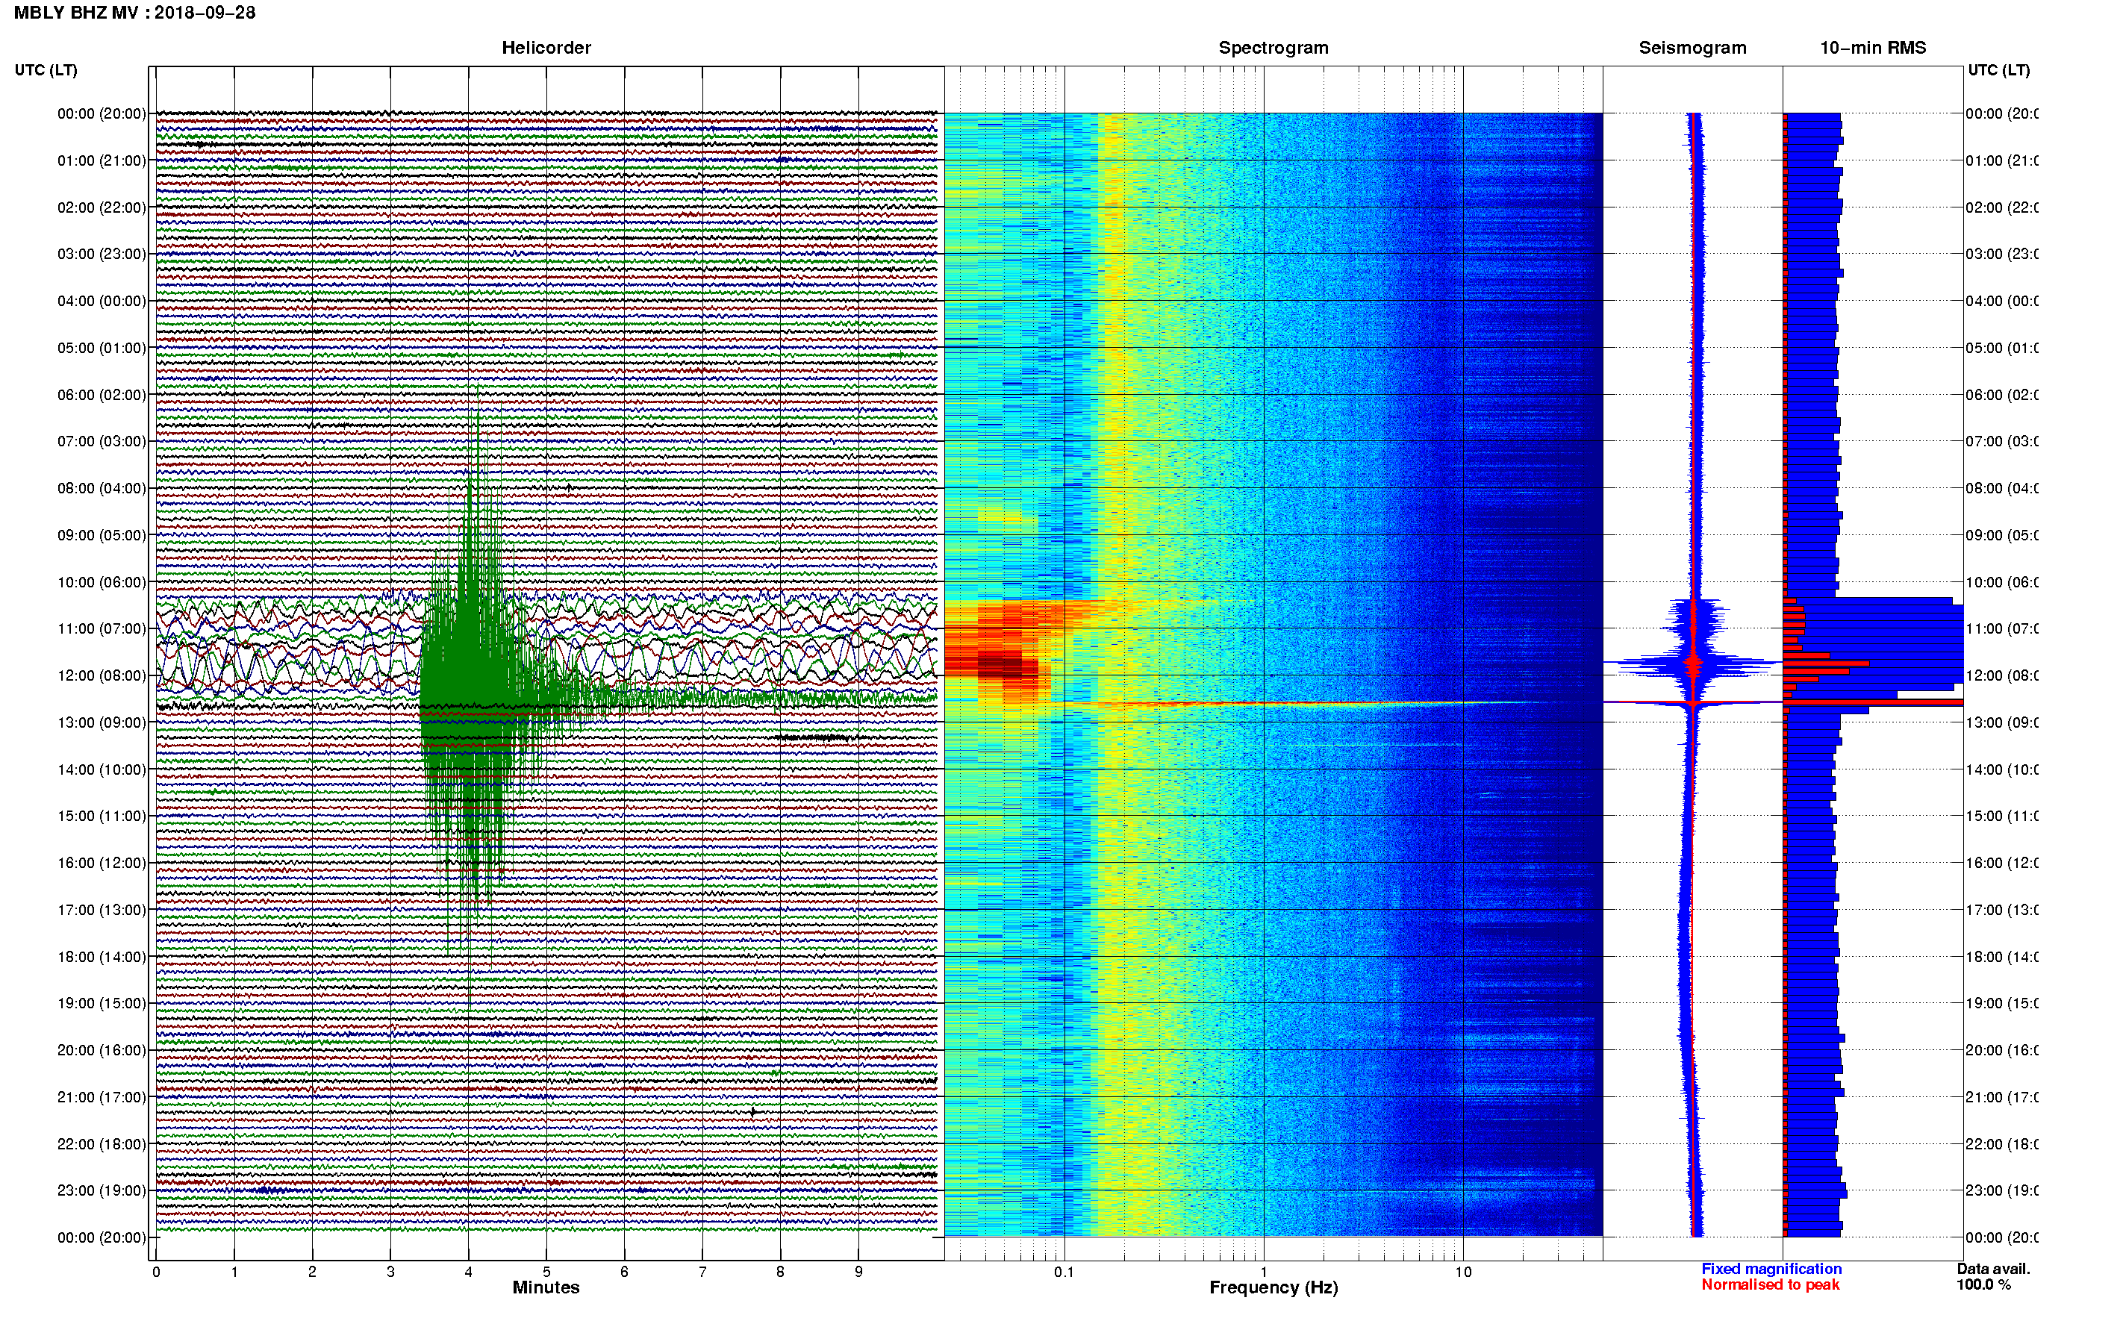This screenshot has height=1327, width=2123.
Task: Click left time label '04:00 (00:00)'
Action: (x=102, y=301)
